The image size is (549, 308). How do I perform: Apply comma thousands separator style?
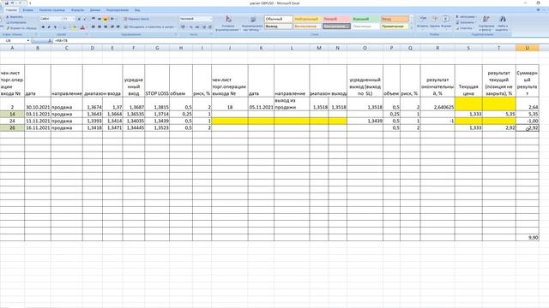tap(196, 27)
